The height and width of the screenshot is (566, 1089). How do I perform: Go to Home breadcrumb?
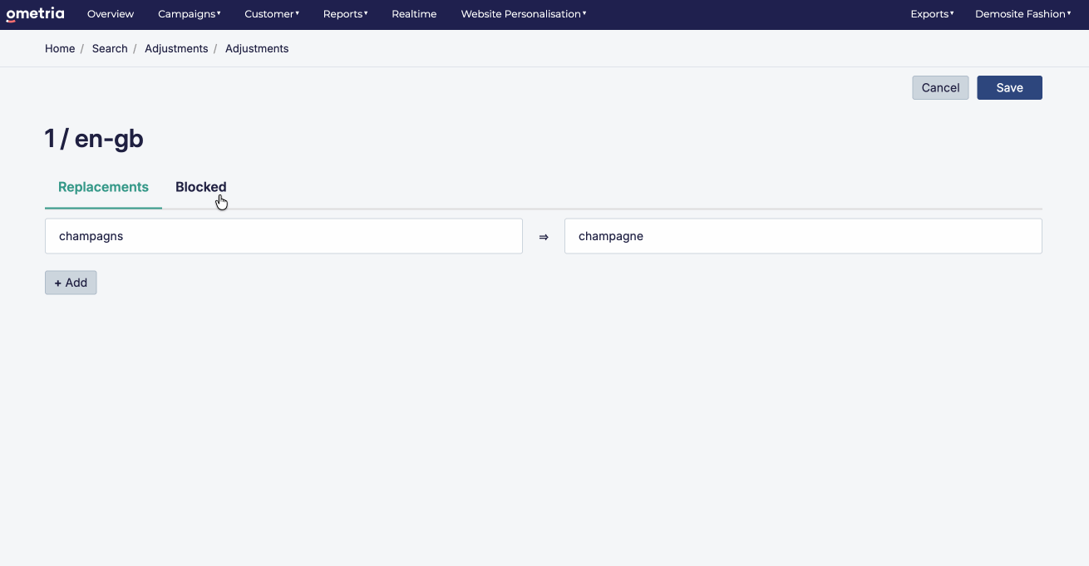coord(60,48)
